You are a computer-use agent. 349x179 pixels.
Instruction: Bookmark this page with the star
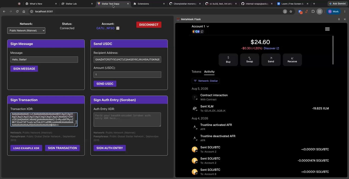coord(291,11)
